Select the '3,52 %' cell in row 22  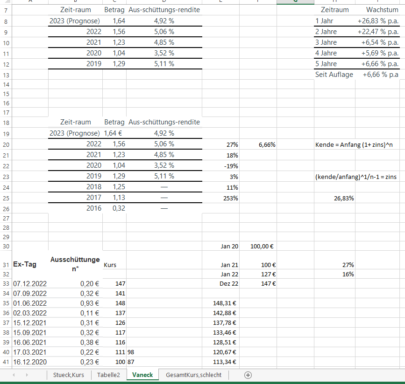164,165
